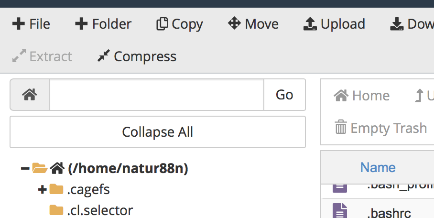
Task: Click into the directory path input field
Action: (156, 95)
